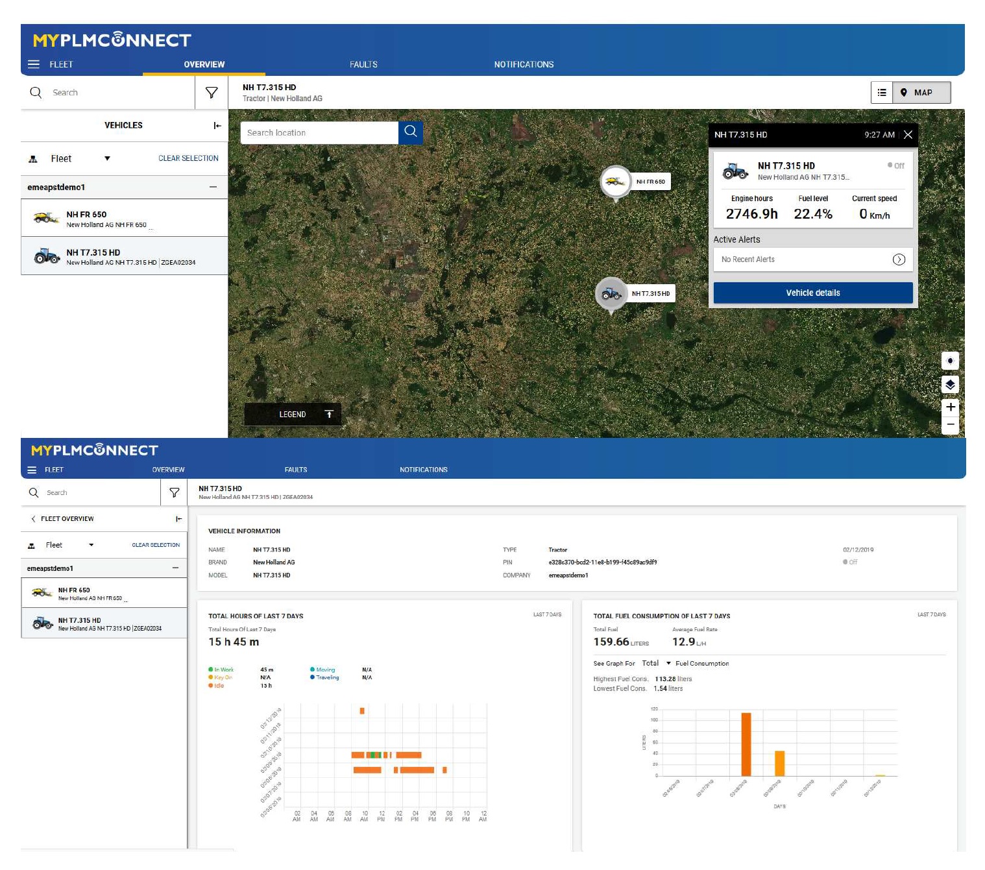Switch to the MAP view
This screenshot has width=985, height=870.
[x=921, y=93]
